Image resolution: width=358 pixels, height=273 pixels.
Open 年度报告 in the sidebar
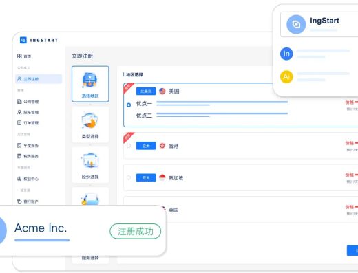[28, 146]
